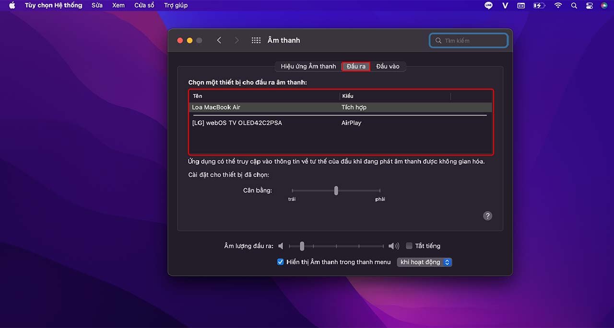Click the Siri icon in menu bar
614x328 pixels.
click(604, 5)
